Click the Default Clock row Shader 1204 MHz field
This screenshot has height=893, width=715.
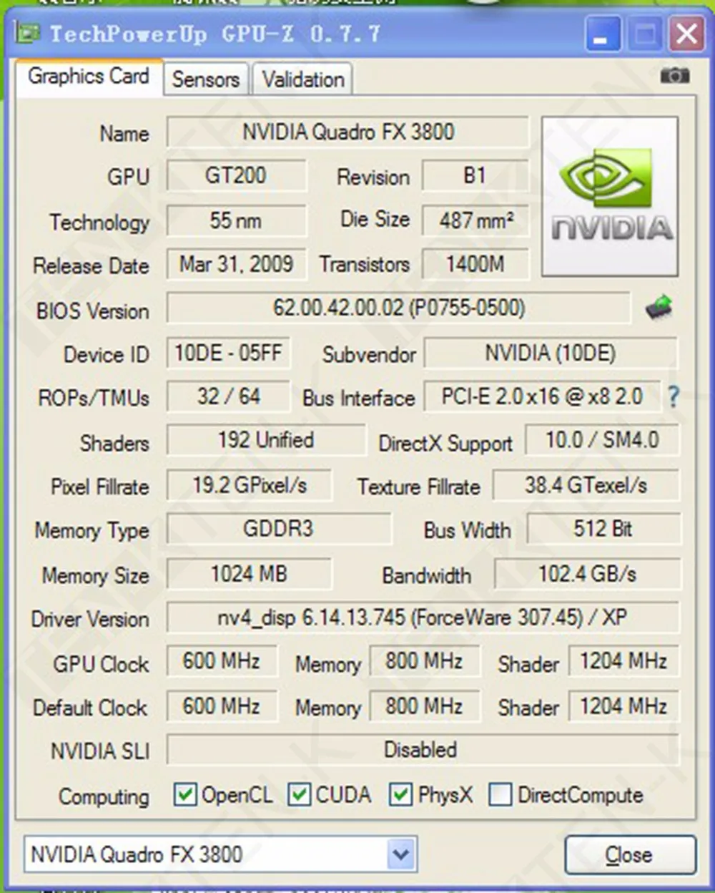(x=623, y=706)
